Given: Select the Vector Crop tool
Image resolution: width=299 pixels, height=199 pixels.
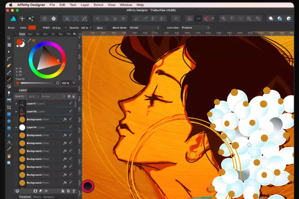Looking at the screenshot, I should pos(9,107).
